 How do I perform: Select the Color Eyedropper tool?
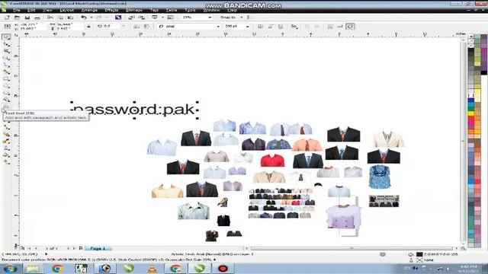click(x=6, y=141)
